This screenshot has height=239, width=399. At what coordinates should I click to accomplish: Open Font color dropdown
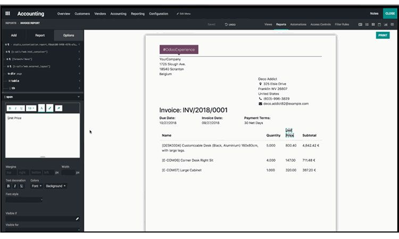coord(36,186)
